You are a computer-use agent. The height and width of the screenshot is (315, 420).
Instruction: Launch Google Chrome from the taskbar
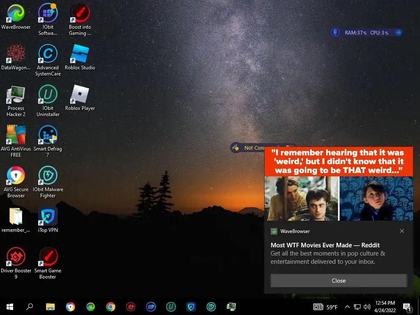click(x=111, y=307)
